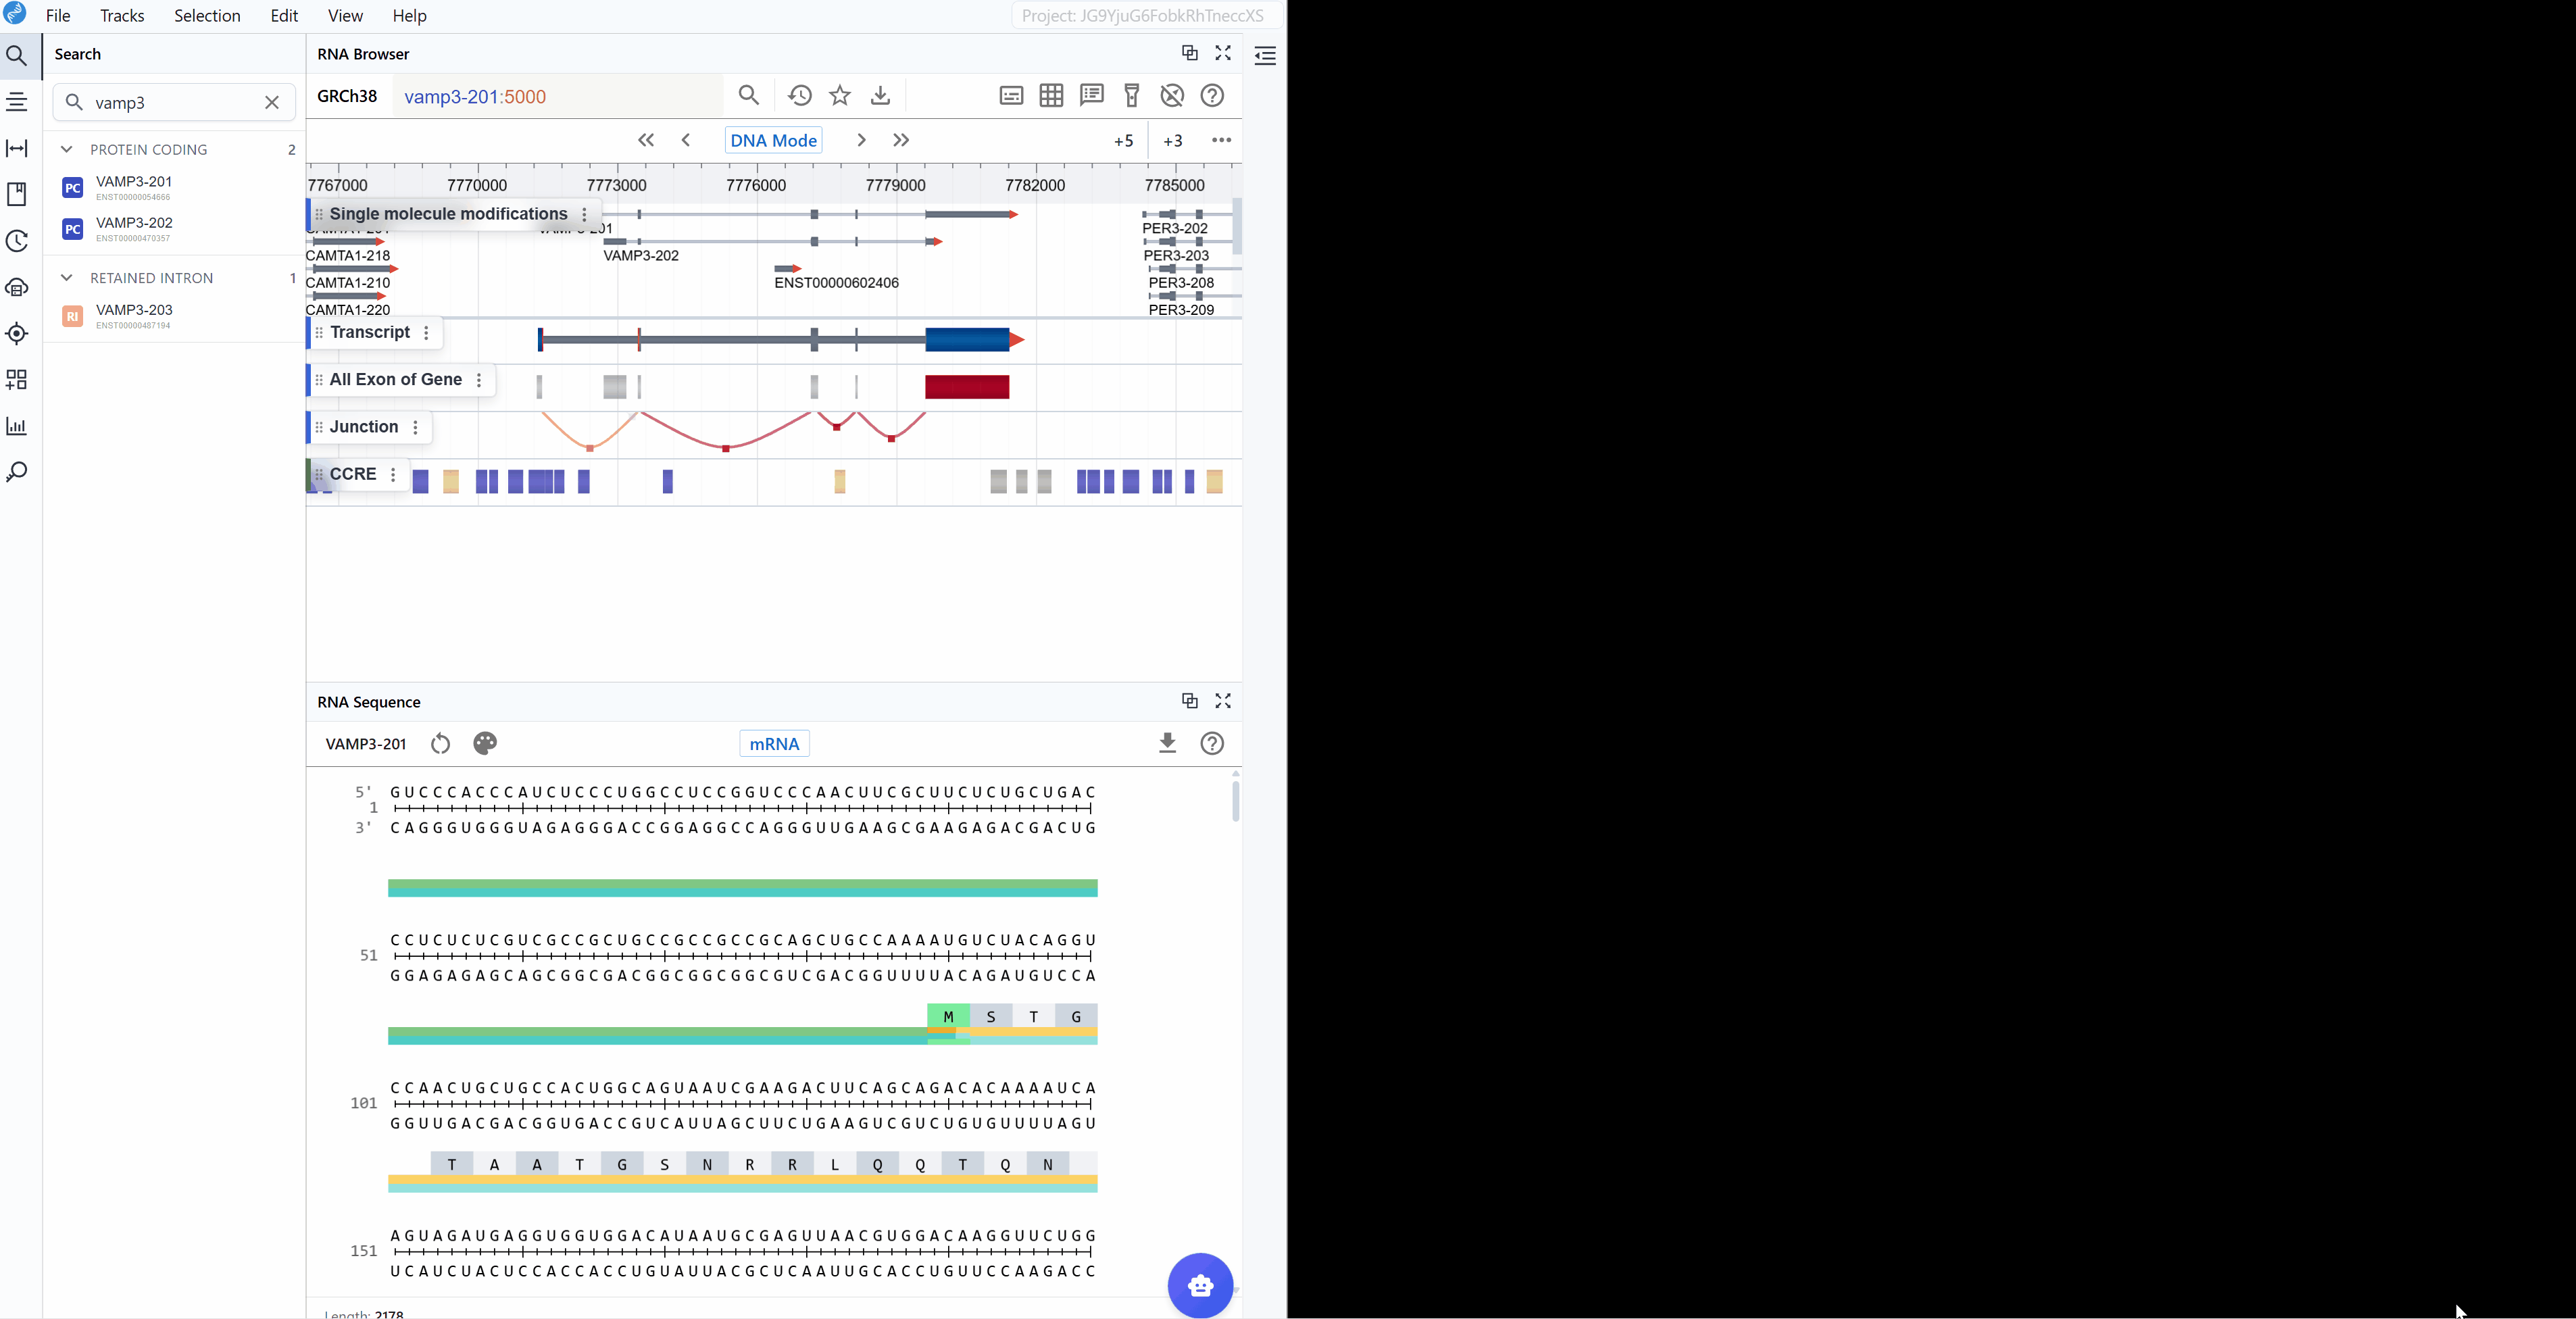Collapse the PROTEIN CODING group

[x=67, y=149]
